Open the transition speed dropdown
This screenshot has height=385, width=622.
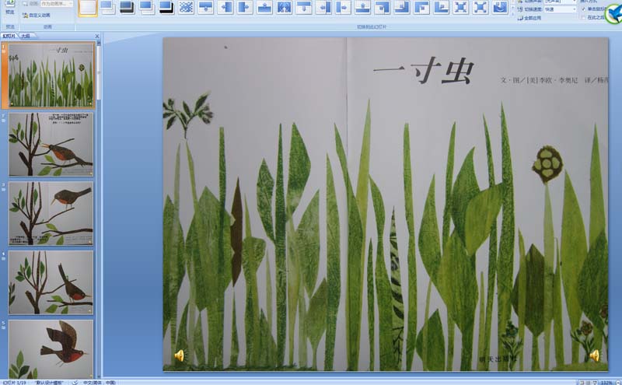tap(560, 9)
